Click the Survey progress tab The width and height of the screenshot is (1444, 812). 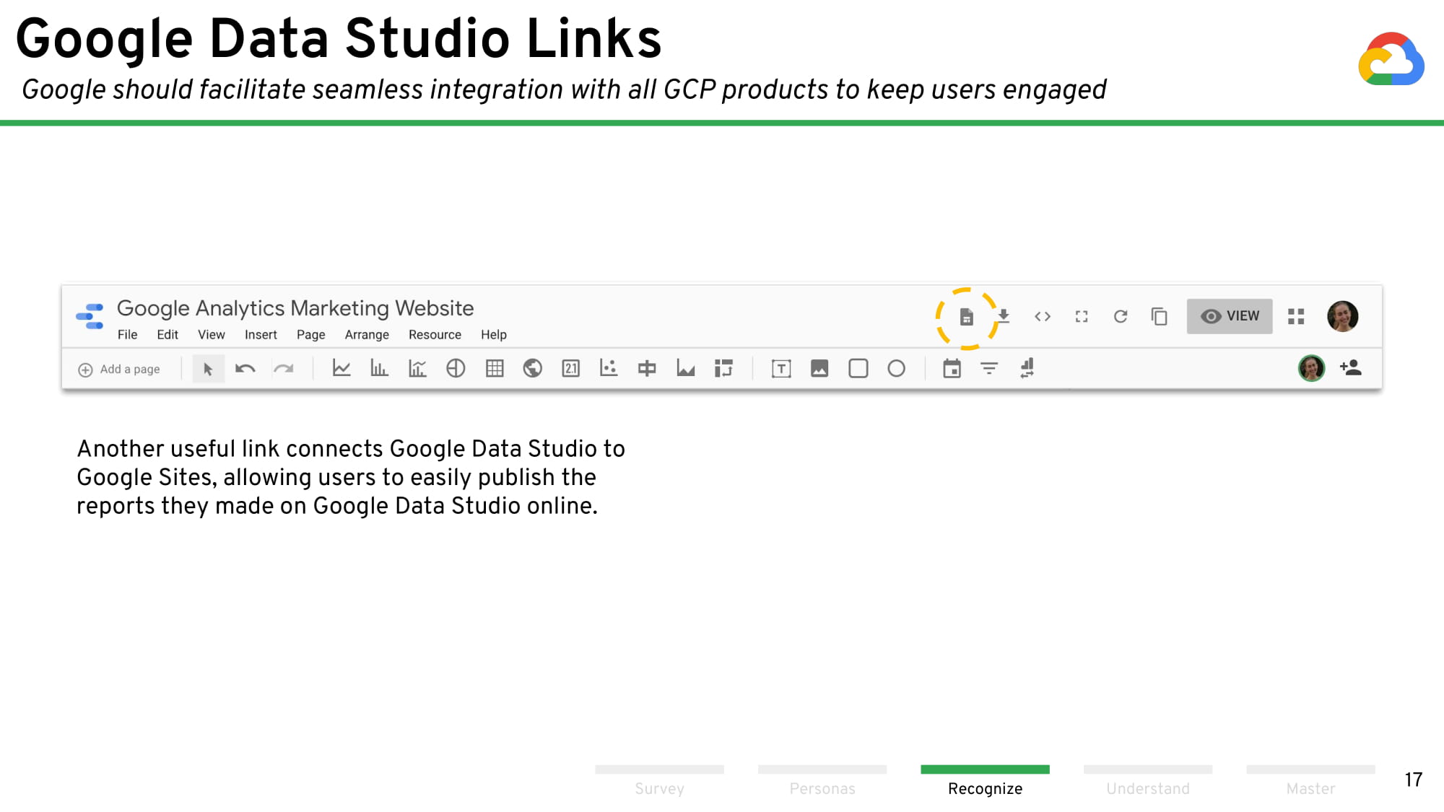point(659,781)
